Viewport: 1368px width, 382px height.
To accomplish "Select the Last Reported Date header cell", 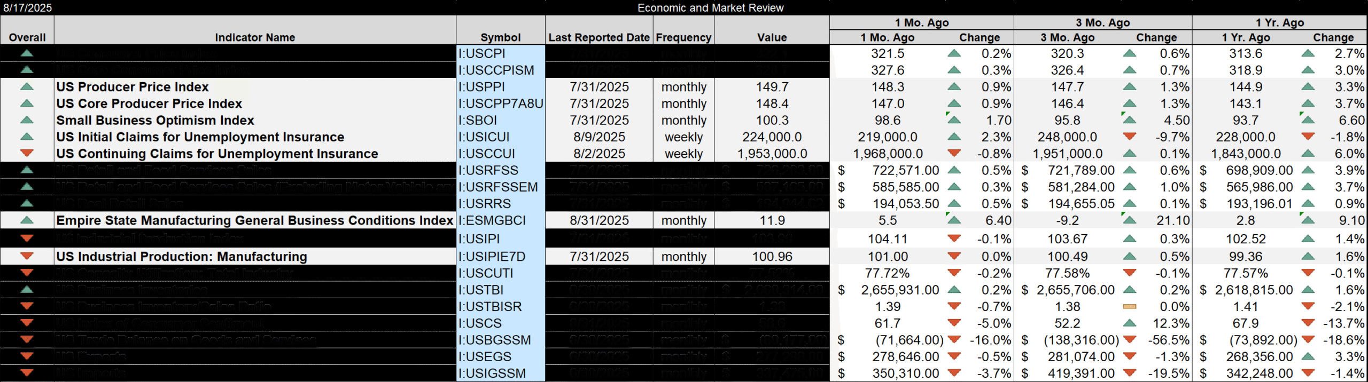I will pos(599,37).
